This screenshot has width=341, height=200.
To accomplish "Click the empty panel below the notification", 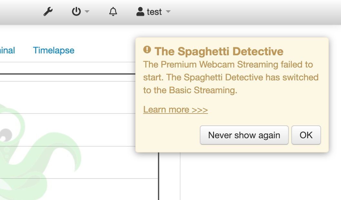I will tap(258, 177).
